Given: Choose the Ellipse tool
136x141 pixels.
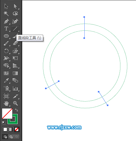Looking at the screenshot, I should pyautogui.click(x=6, y=36).
